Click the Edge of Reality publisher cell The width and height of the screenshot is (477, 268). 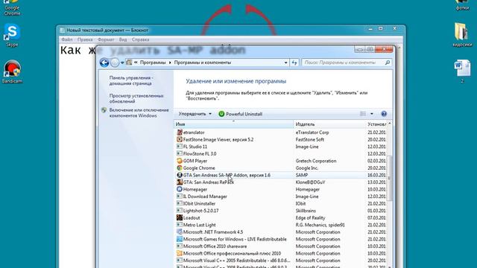coord(310,218)
